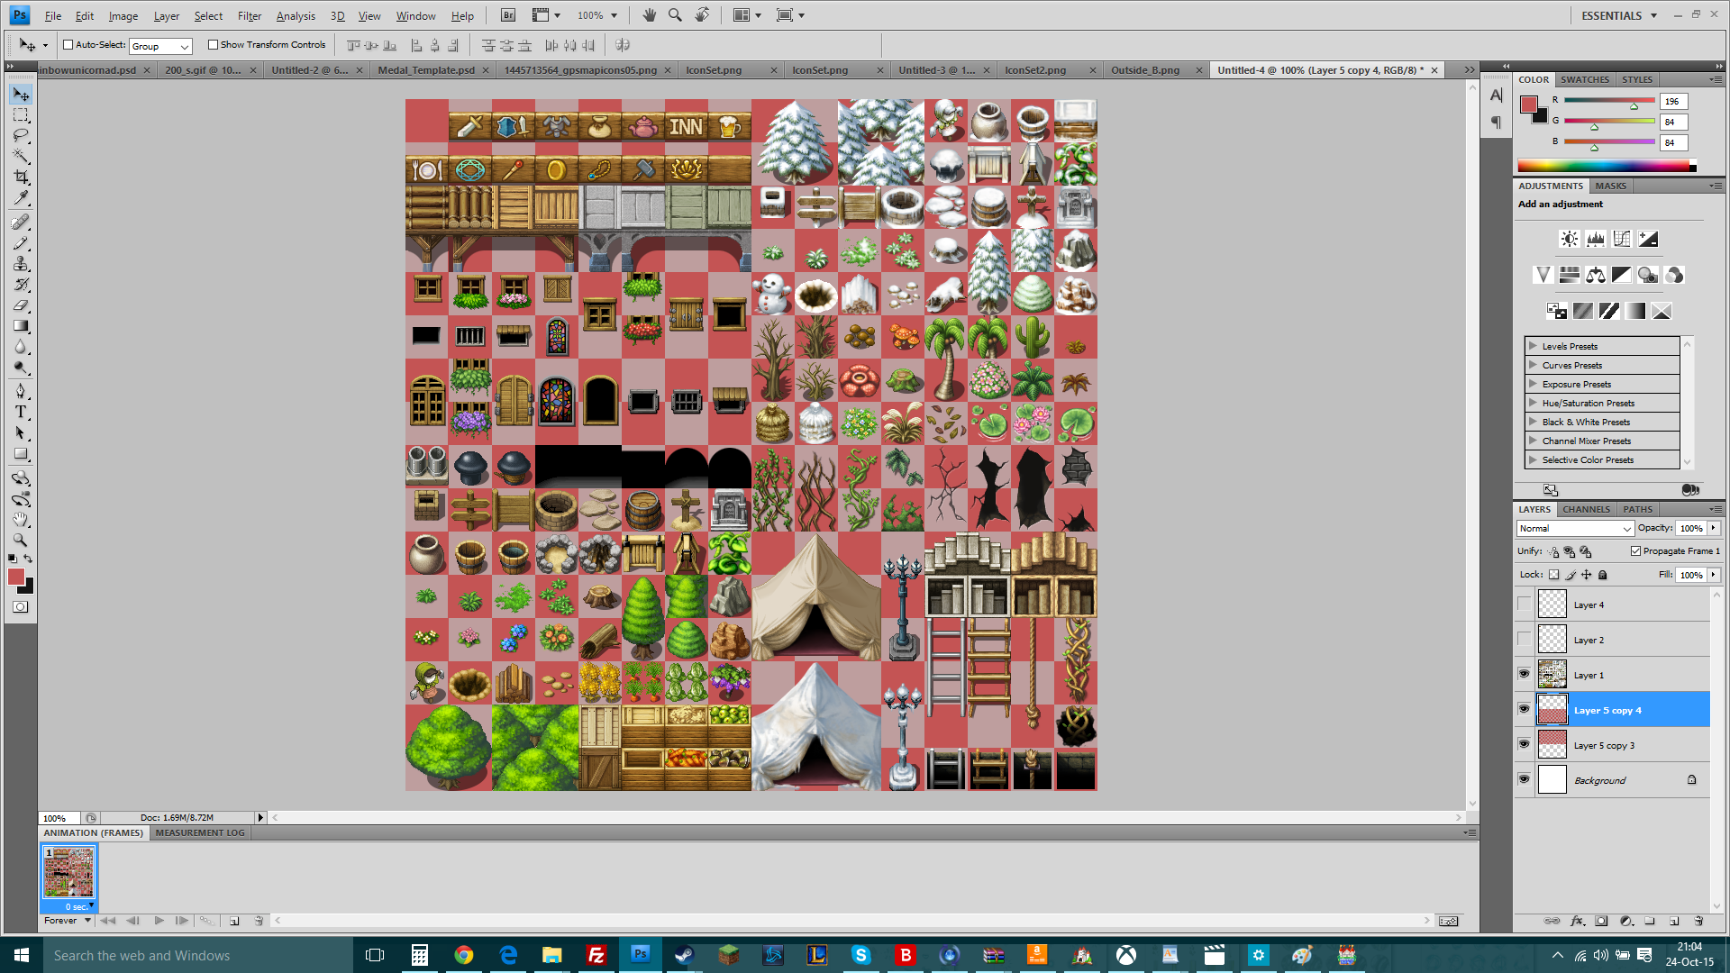Screen dimensions: 1730x973
Task: Open the layer blend mode dropdown
Action: click(x=1574, y=529)
